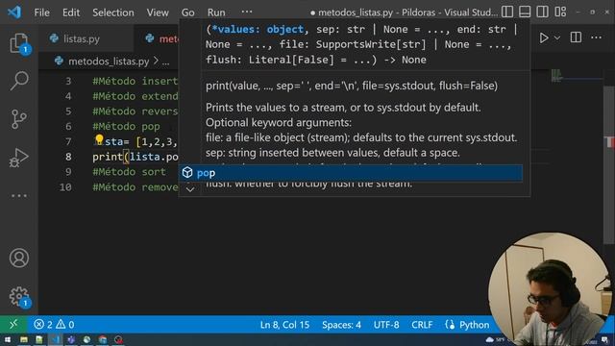615x346 pixels.
Task: Run the Python file
Action: tap(544, 37)
